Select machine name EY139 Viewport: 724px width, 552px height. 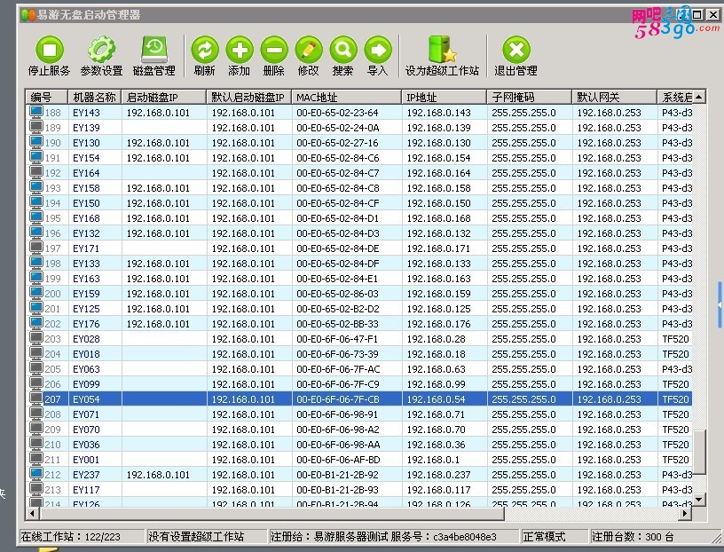tap(86, 128)
